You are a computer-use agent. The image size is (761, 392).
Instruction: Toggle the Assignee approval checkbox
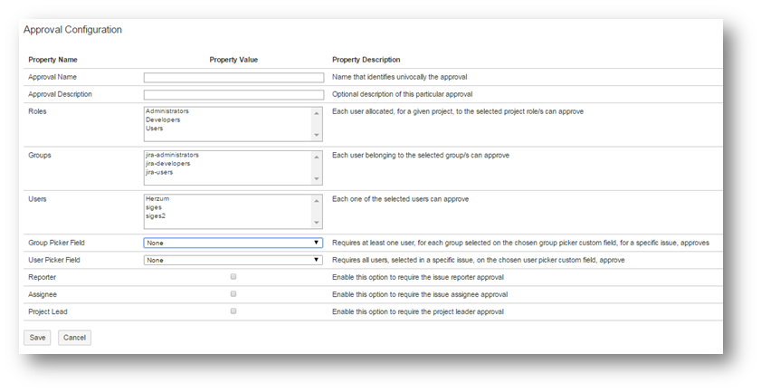click(x=233, y=293)
